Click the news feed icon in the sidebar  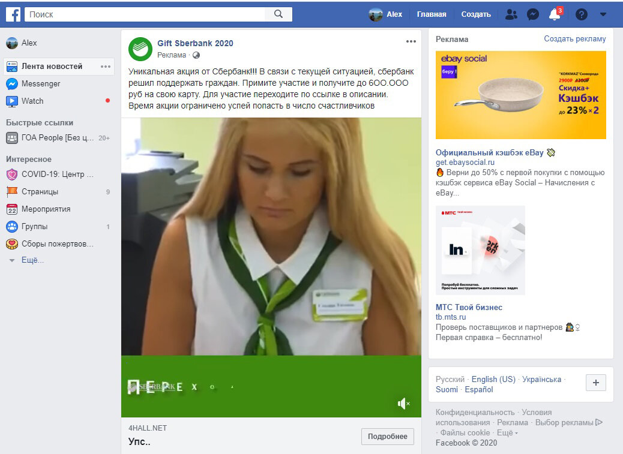12,67
